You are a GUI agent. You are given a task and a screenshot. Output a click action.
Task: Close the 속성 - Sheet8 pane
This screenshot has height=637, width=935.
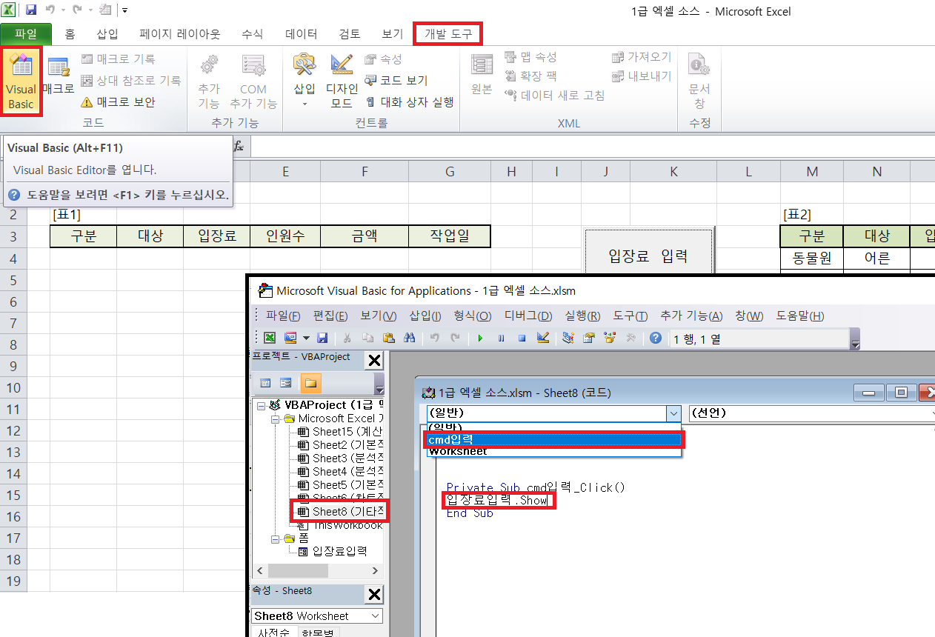tap(375, 594)
